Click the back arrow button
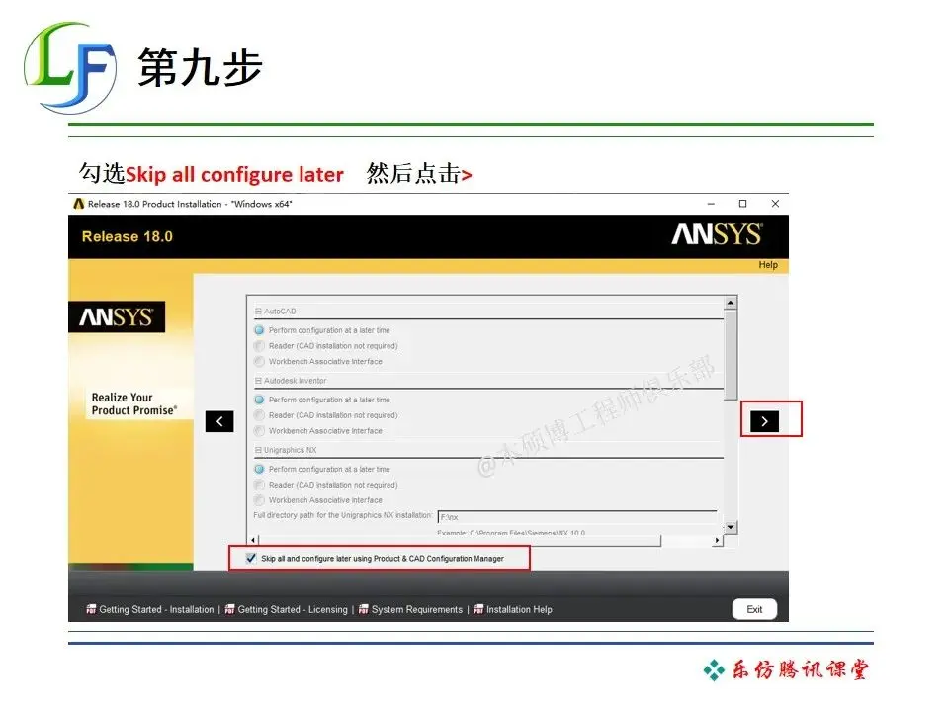The width and height of the screenshot is (949, 712). point(219,421)
